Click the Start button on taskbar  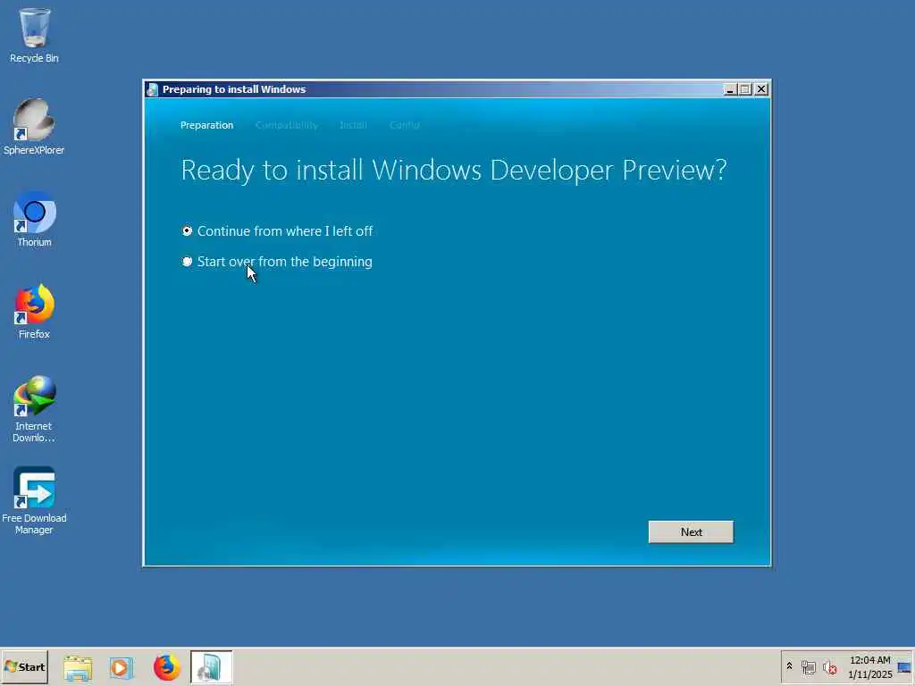point(24,666)
